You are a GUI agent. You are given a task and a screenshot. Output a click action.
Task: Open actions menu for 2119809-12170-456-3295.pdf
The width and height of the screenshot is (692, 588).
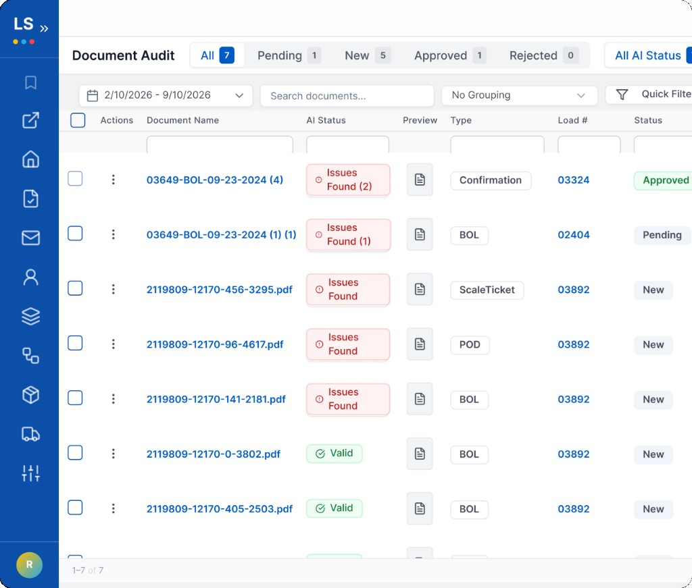point(114,289)
